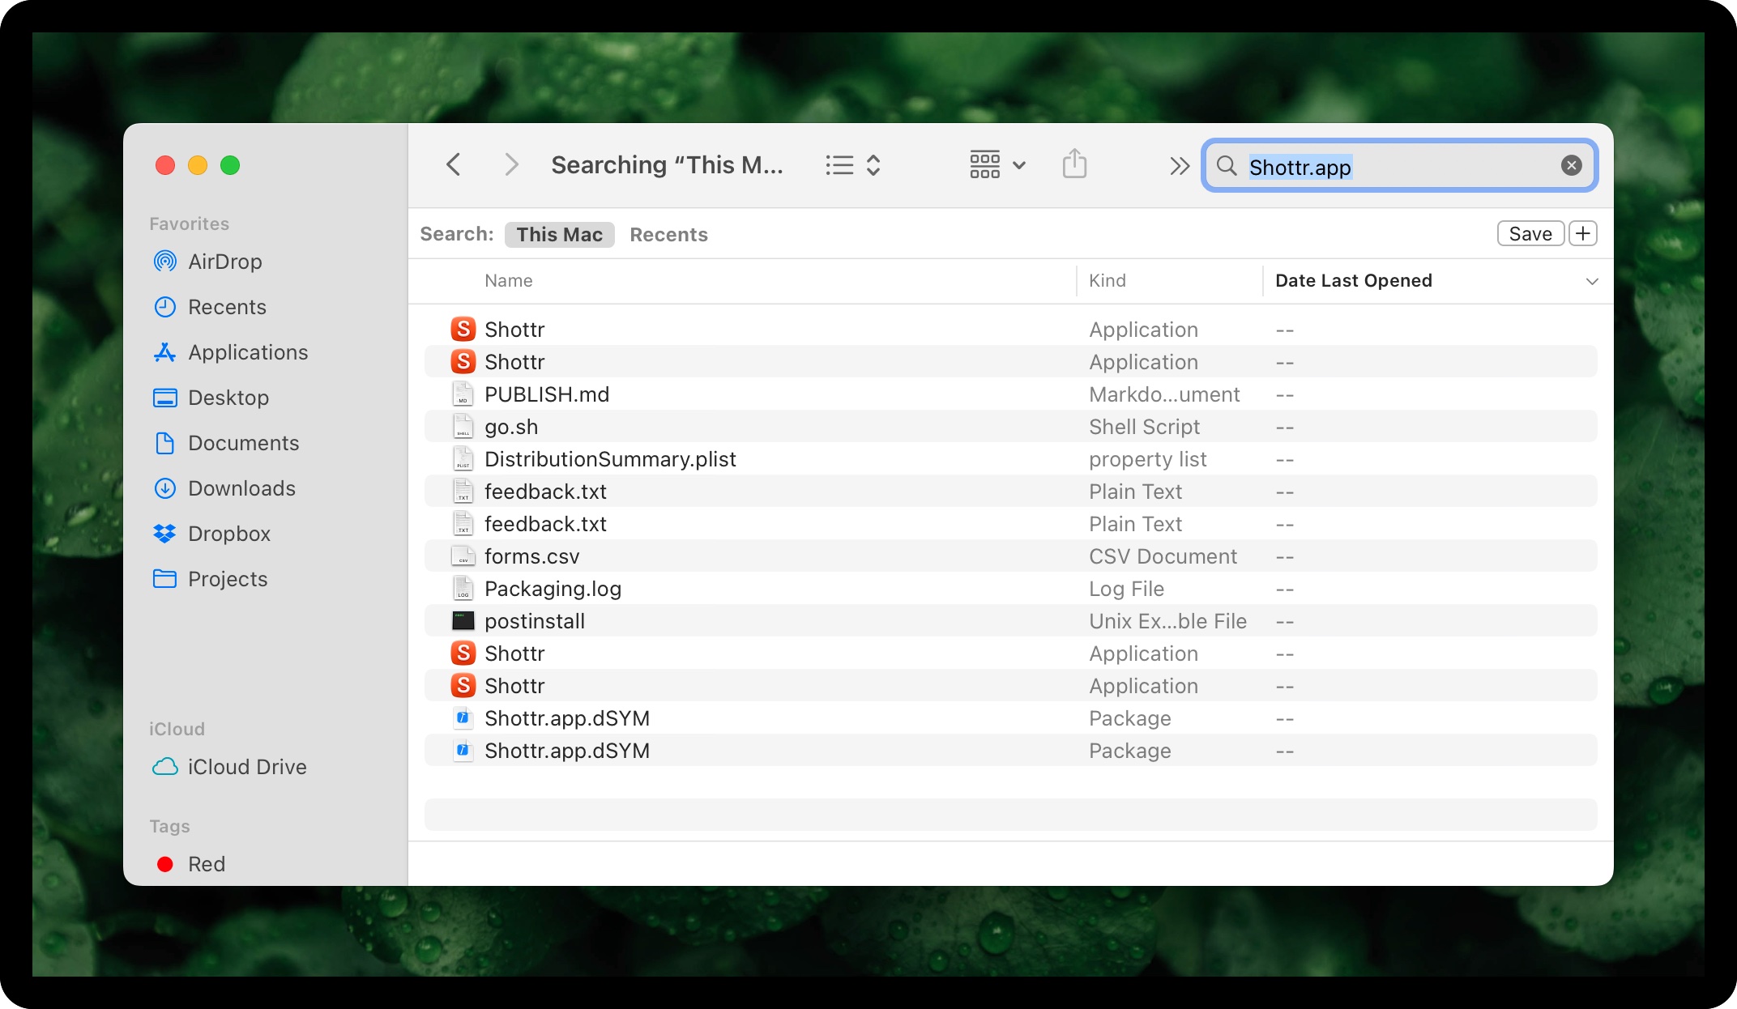Click the Log File kind cell
The image size is (1737, 1009).
tap(1126, 589)
